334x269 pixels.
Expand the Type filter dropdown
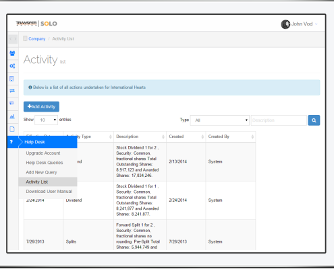coord(220,120)
